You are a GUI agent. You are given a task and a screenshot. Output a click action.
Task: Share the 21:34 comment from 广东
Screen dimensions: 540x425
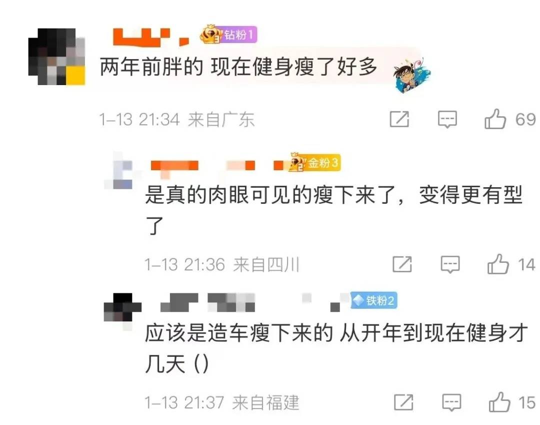(399, 119)
